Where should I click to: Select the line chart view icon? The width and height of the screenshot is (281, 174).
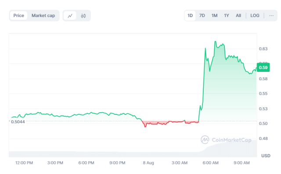(x=70, y=16)
